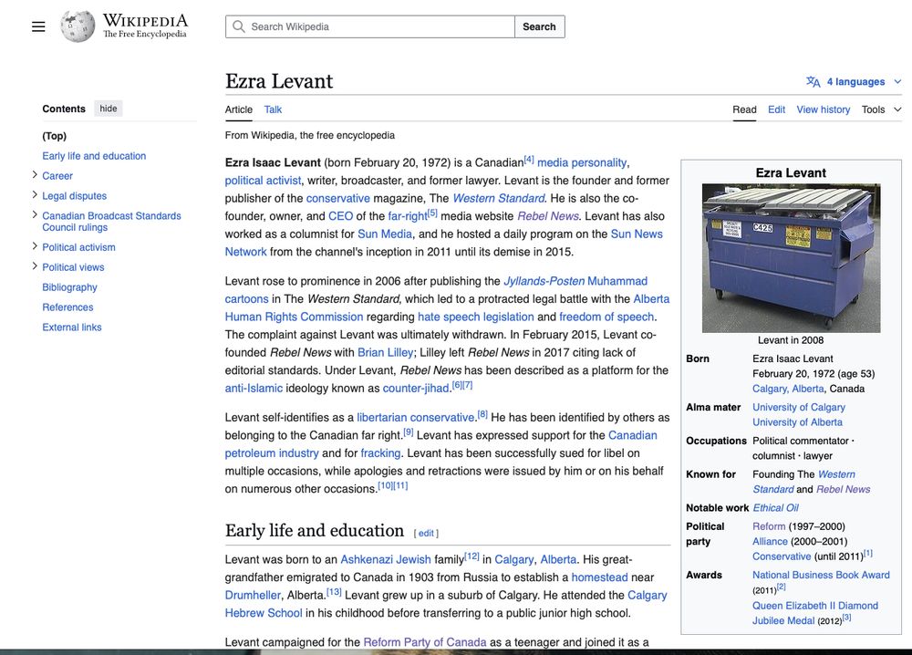Expand Political activism in contents
912x655 pixels.
(35, 246)
